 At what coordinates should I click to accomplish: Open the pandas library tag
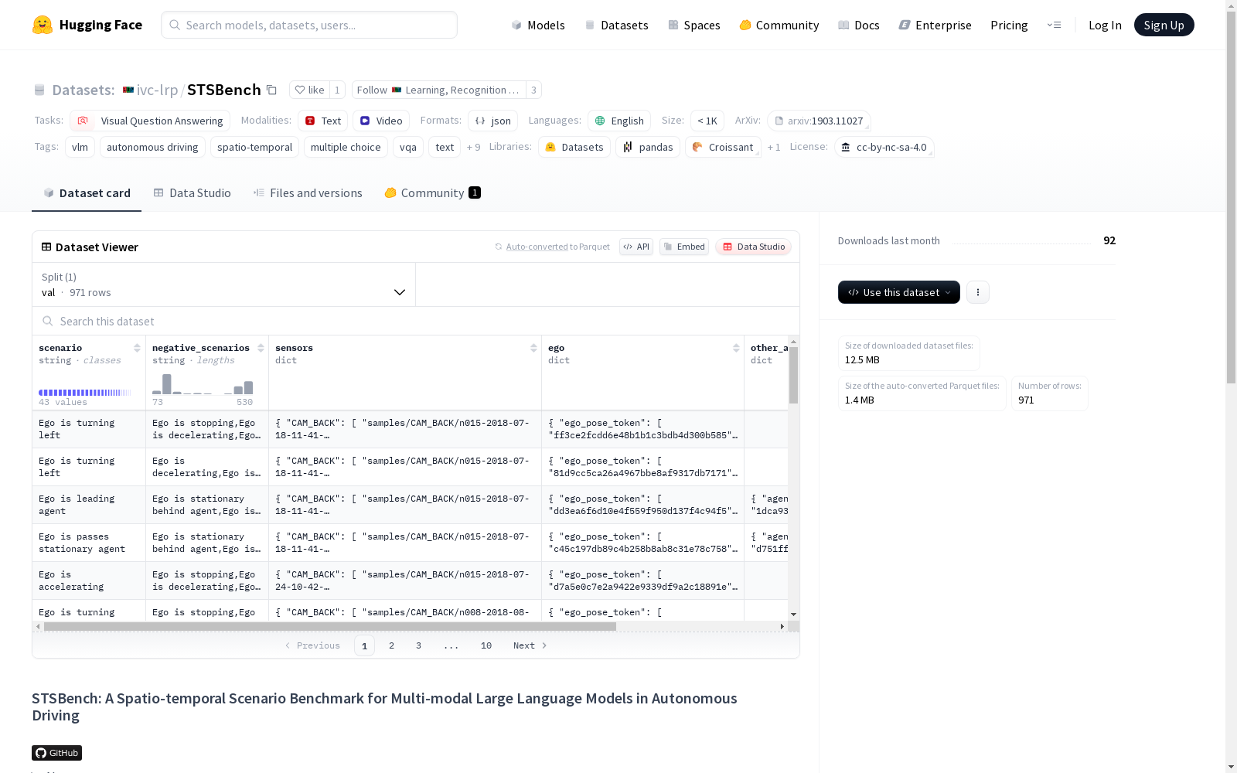(648, 147)
